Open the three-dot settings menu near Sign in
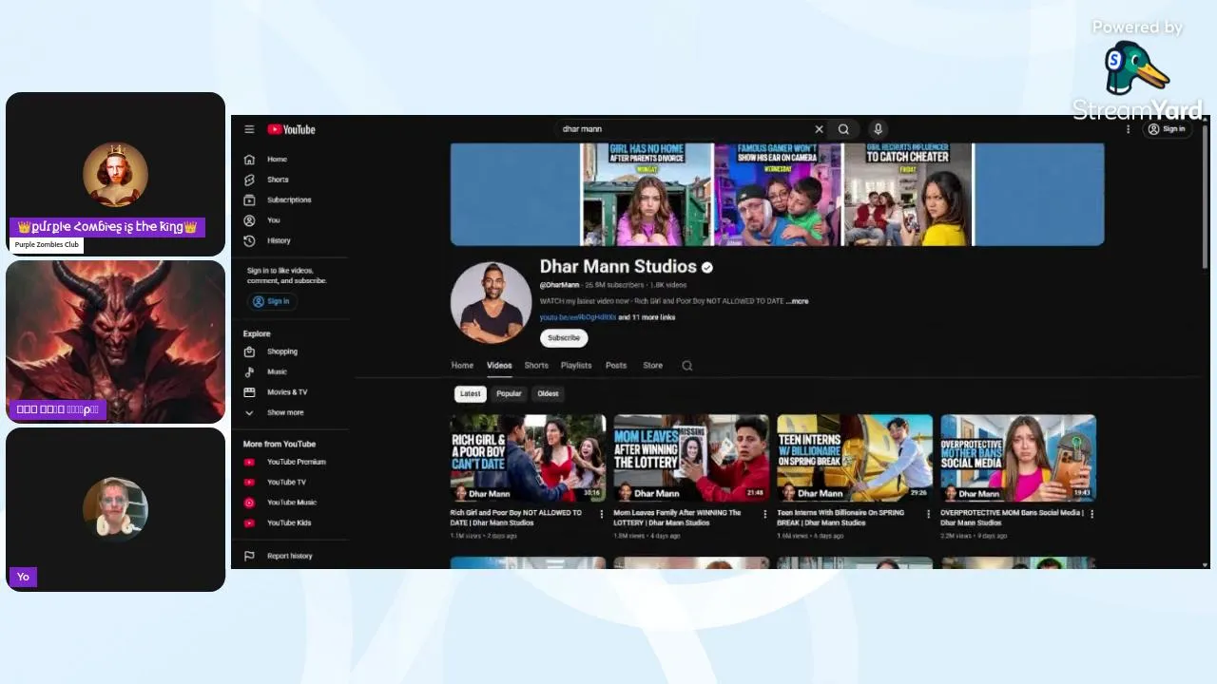The height and width of the screenshot is (684, 1217). click(1129, 129)
